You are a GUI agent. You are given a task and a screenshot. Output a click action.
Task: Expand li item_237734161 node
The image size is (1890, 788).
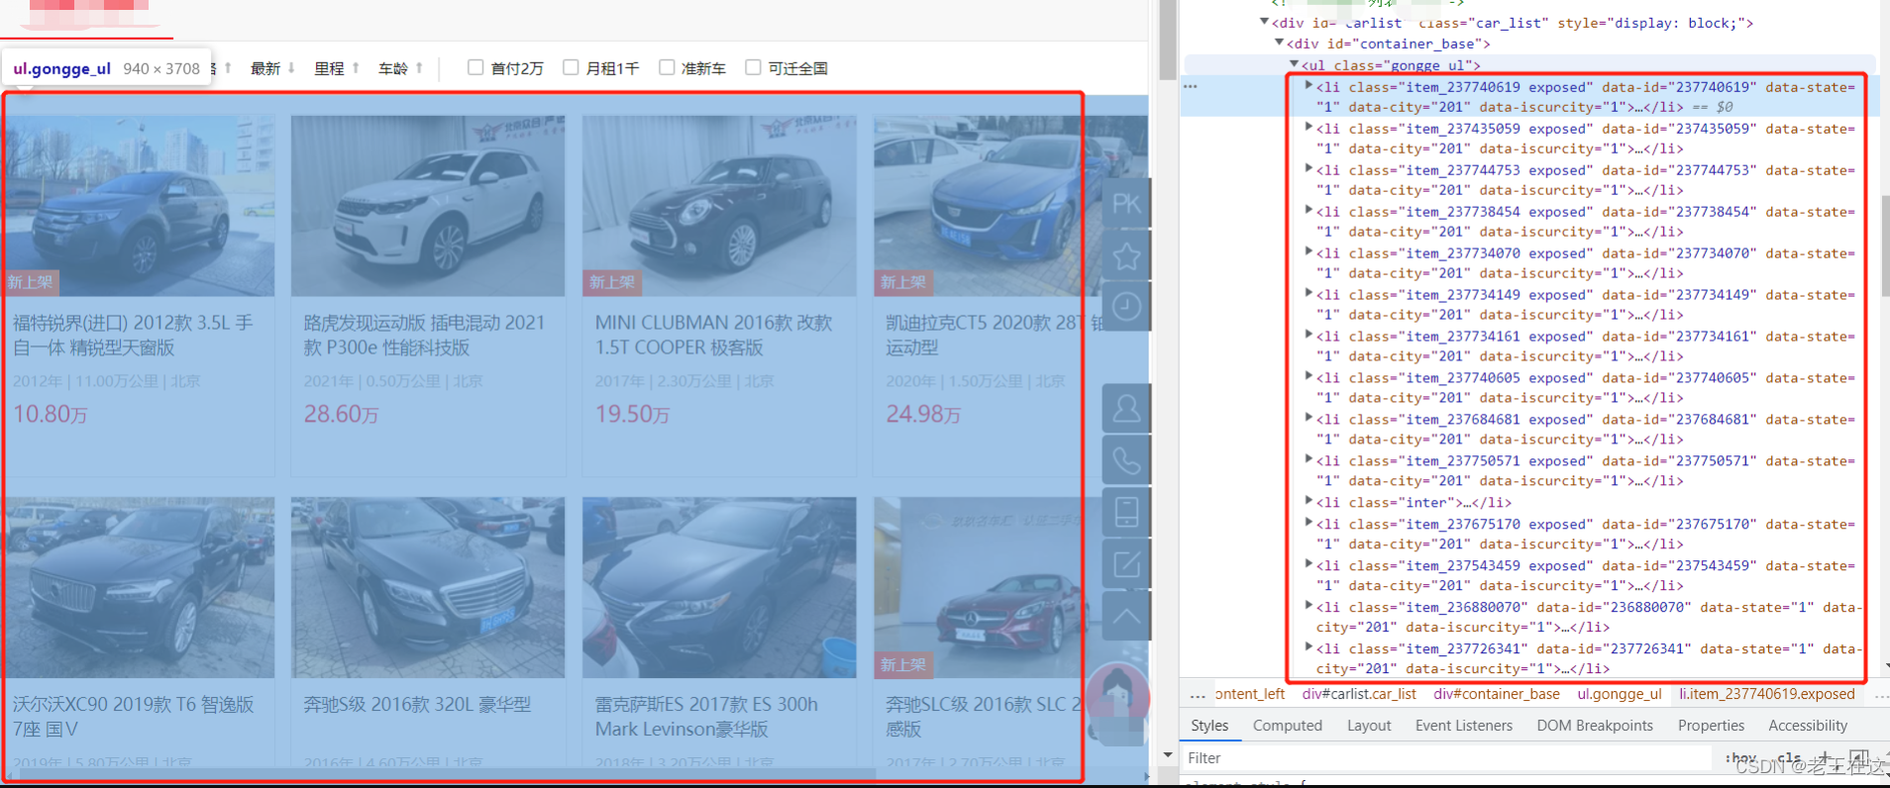pyautogui.click(x=1309, y=336)
